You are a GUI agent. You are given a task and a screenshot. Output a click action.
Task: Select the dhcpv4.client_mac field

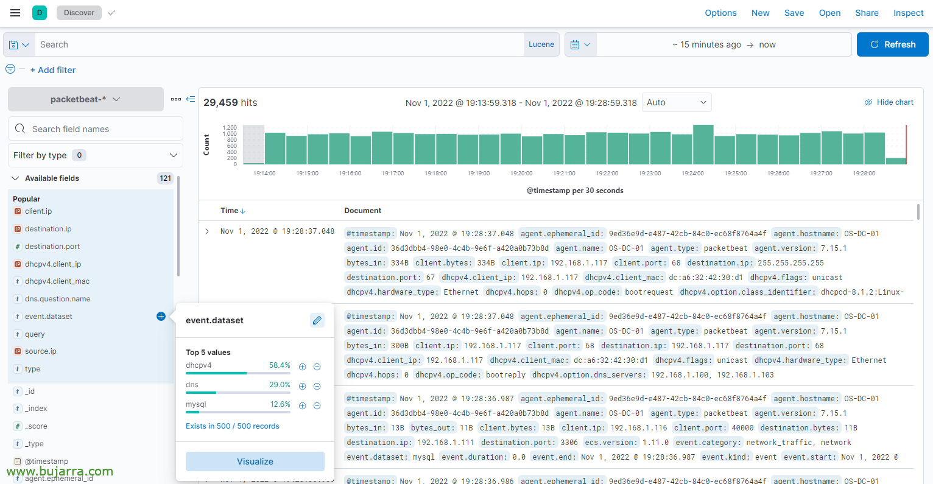click(57, 281)
